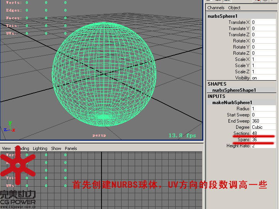Screen dimensions: 279x209
Task: Select the Start Sweep attribute label
Action: 238,115
